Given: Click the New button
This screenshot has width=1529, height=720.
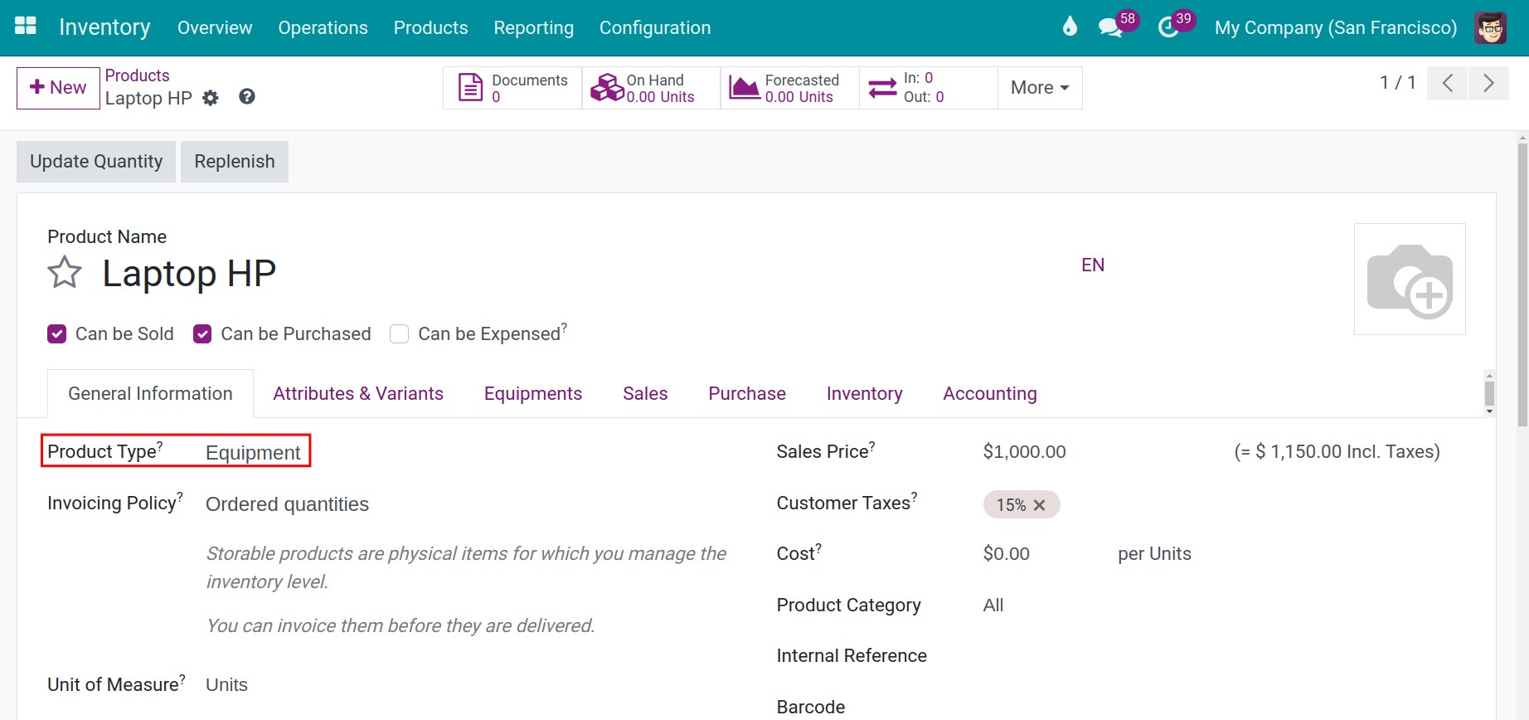Looking at the screenshot, I should coord(58,88).
